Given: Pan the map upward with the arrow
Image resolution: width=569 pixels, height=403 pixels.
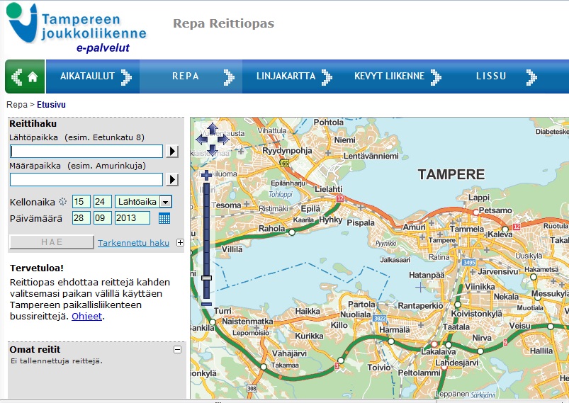Looking at the screenshot, I should 213,128.
